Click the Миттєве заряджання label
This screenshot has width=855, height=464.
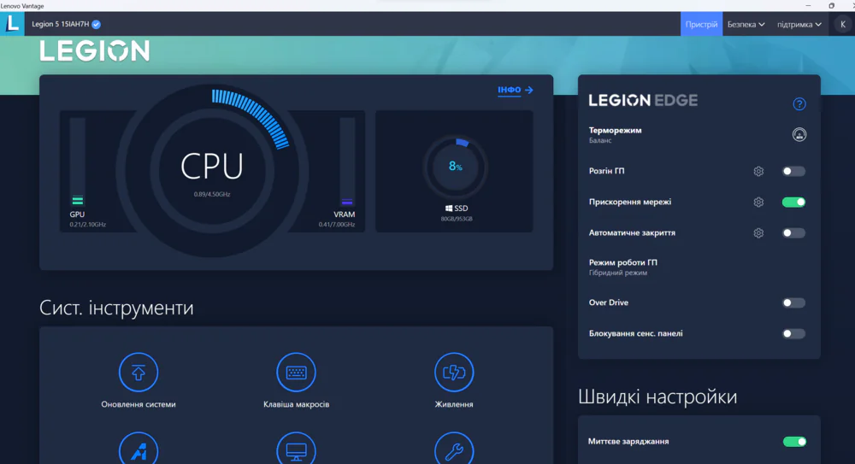(x=628, y=442)
